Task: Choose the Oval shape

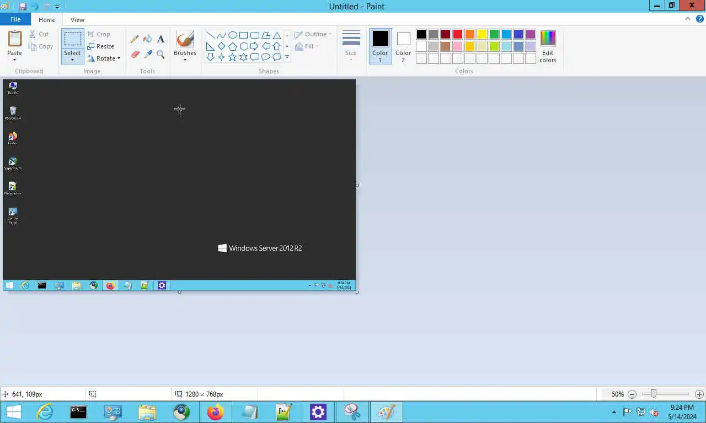Action: 232,35
